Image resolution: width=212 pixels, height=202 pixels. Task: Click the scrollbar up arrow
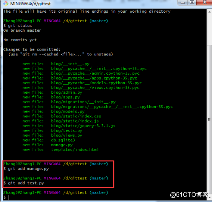209,12
